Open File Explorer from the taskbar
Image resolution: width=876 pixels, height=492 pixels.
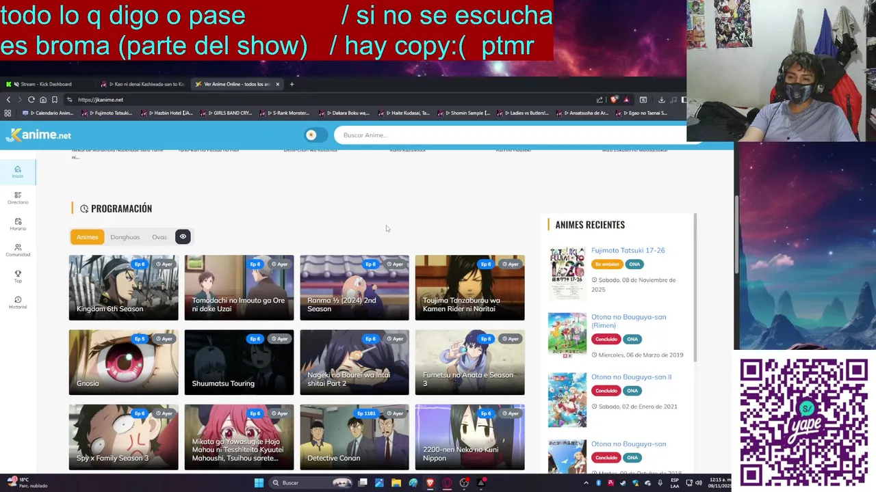pyautogui.click(x=396, y=483)
